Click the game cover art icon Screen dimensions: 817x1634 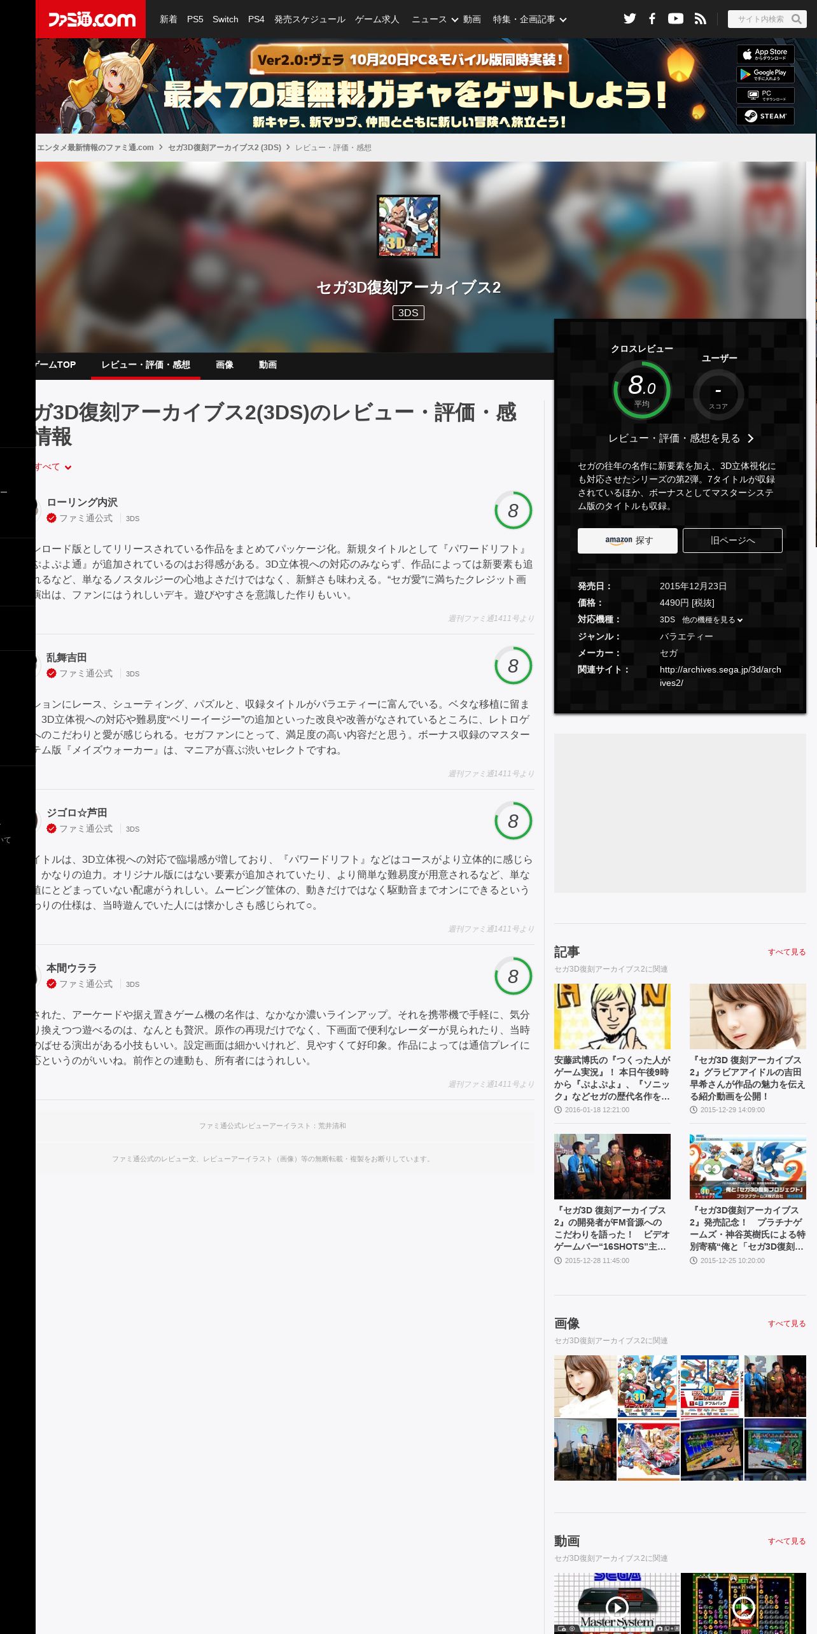click(408, 227)
